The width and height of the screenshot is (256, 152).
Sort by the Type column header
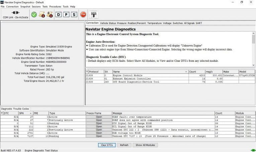pos(67,113)
